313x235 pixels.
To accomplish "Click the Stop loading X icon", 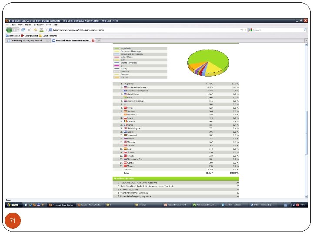I will 29,30.
